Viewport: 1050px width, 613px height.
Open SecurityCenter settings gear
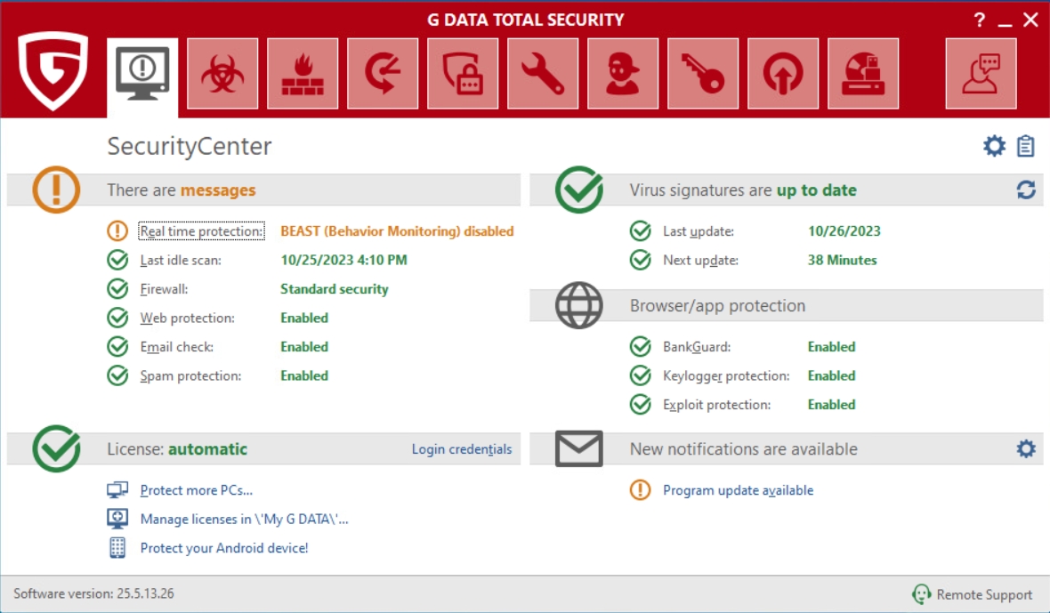(x=995, y=146)
